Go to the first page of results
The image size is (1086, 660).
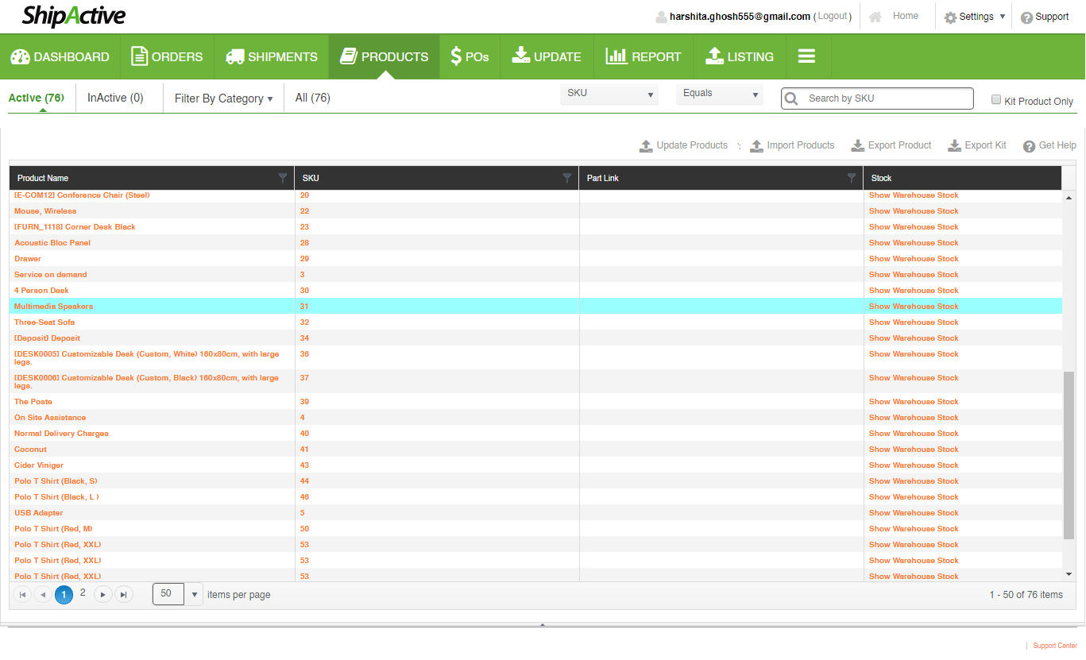click(22, 594)
